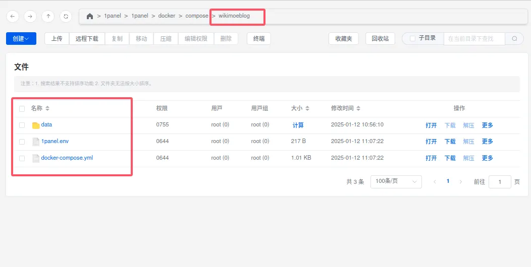
Task: Click 下载 for data folder
Action: pyautogui.click(x=450, y=125)
